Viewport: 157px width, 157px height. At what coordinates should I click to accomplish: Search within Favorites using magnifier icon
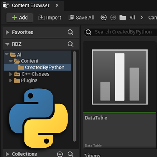[71, 32]
